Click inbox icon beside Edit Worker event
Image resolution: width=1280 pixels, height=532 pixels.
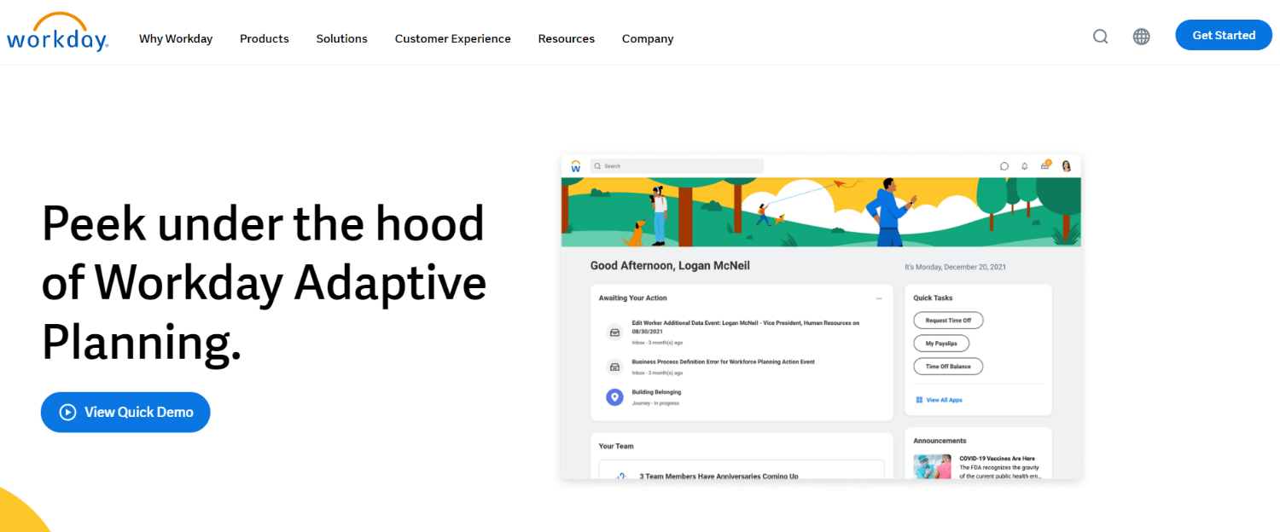pos(614,332)
